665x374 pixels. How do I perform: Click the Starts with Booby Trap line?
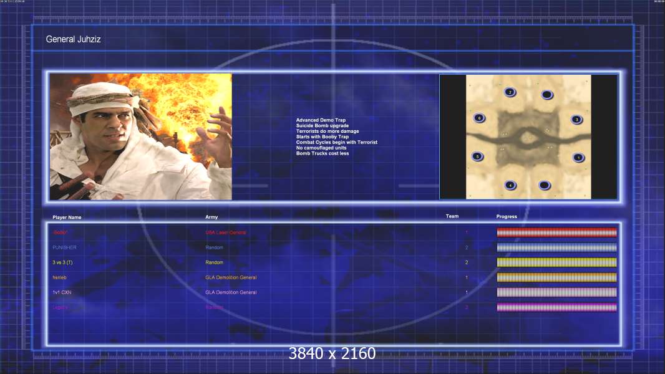tap(323, 137)
